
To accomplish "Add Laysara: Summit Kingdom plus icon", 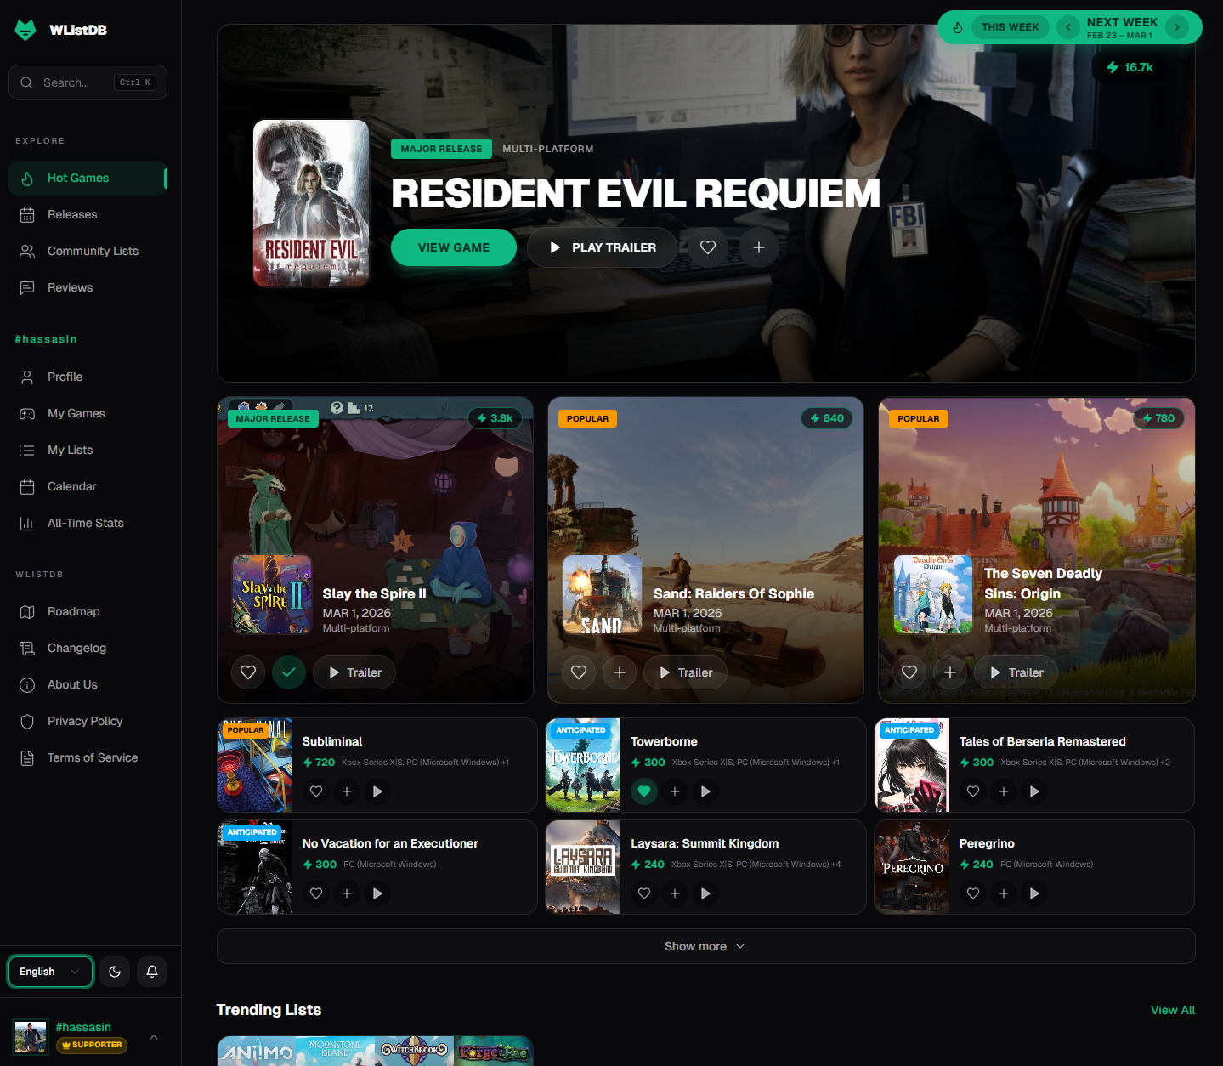I will 675,893.
